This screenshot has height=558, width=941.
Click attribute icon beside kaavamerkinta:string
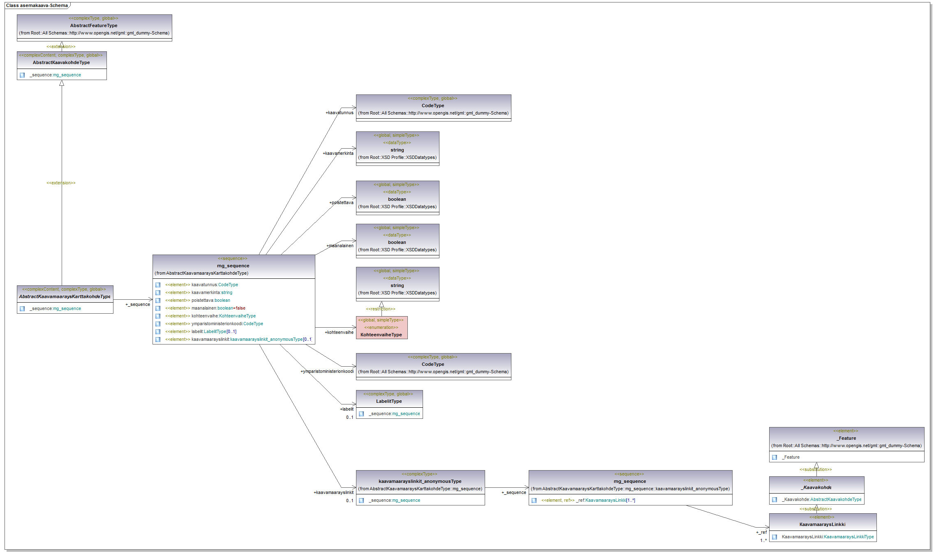click(158, 293)
